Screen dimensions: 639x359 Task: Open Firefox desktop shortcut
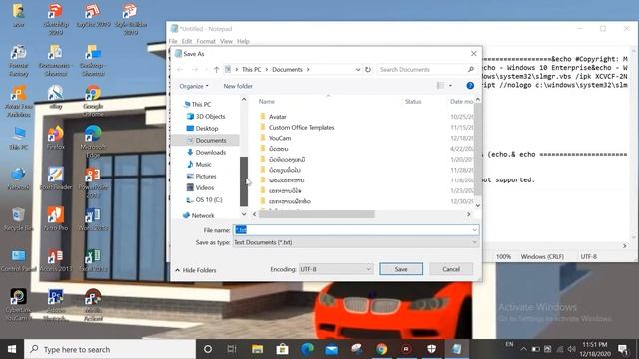point(56,138)
